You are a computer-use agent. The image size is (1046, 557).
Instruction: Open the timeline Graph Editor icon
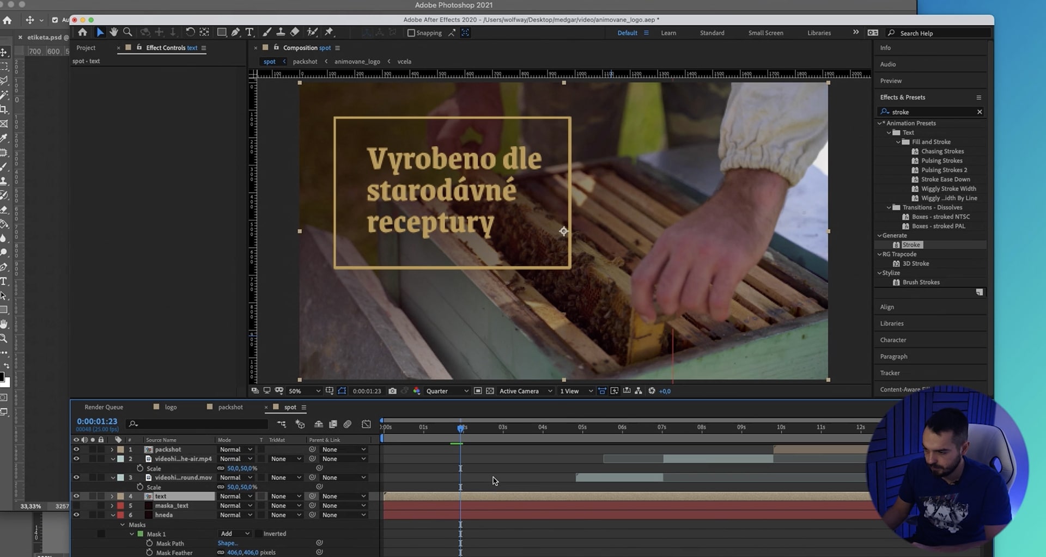(366, 424)
